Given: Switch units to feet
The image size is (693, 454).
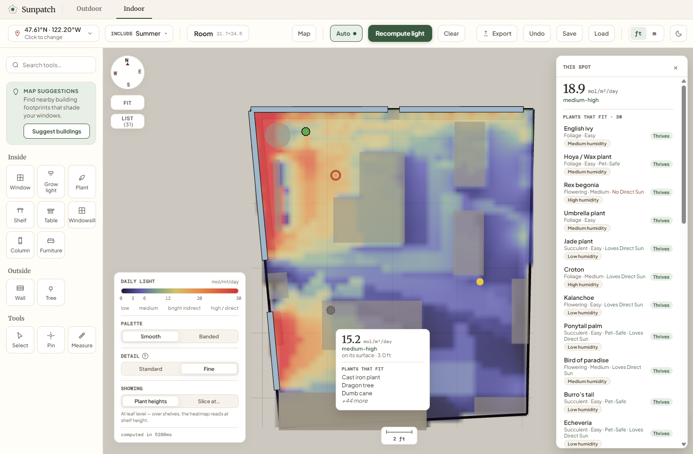Looking at the screenshot, I should [x=638, y=33].
